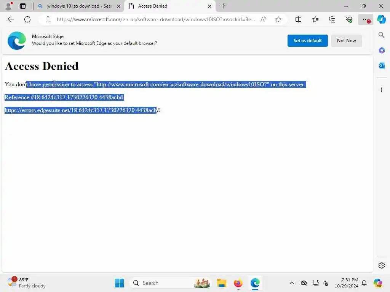Click the Reference number line

[x=64, y=97]
